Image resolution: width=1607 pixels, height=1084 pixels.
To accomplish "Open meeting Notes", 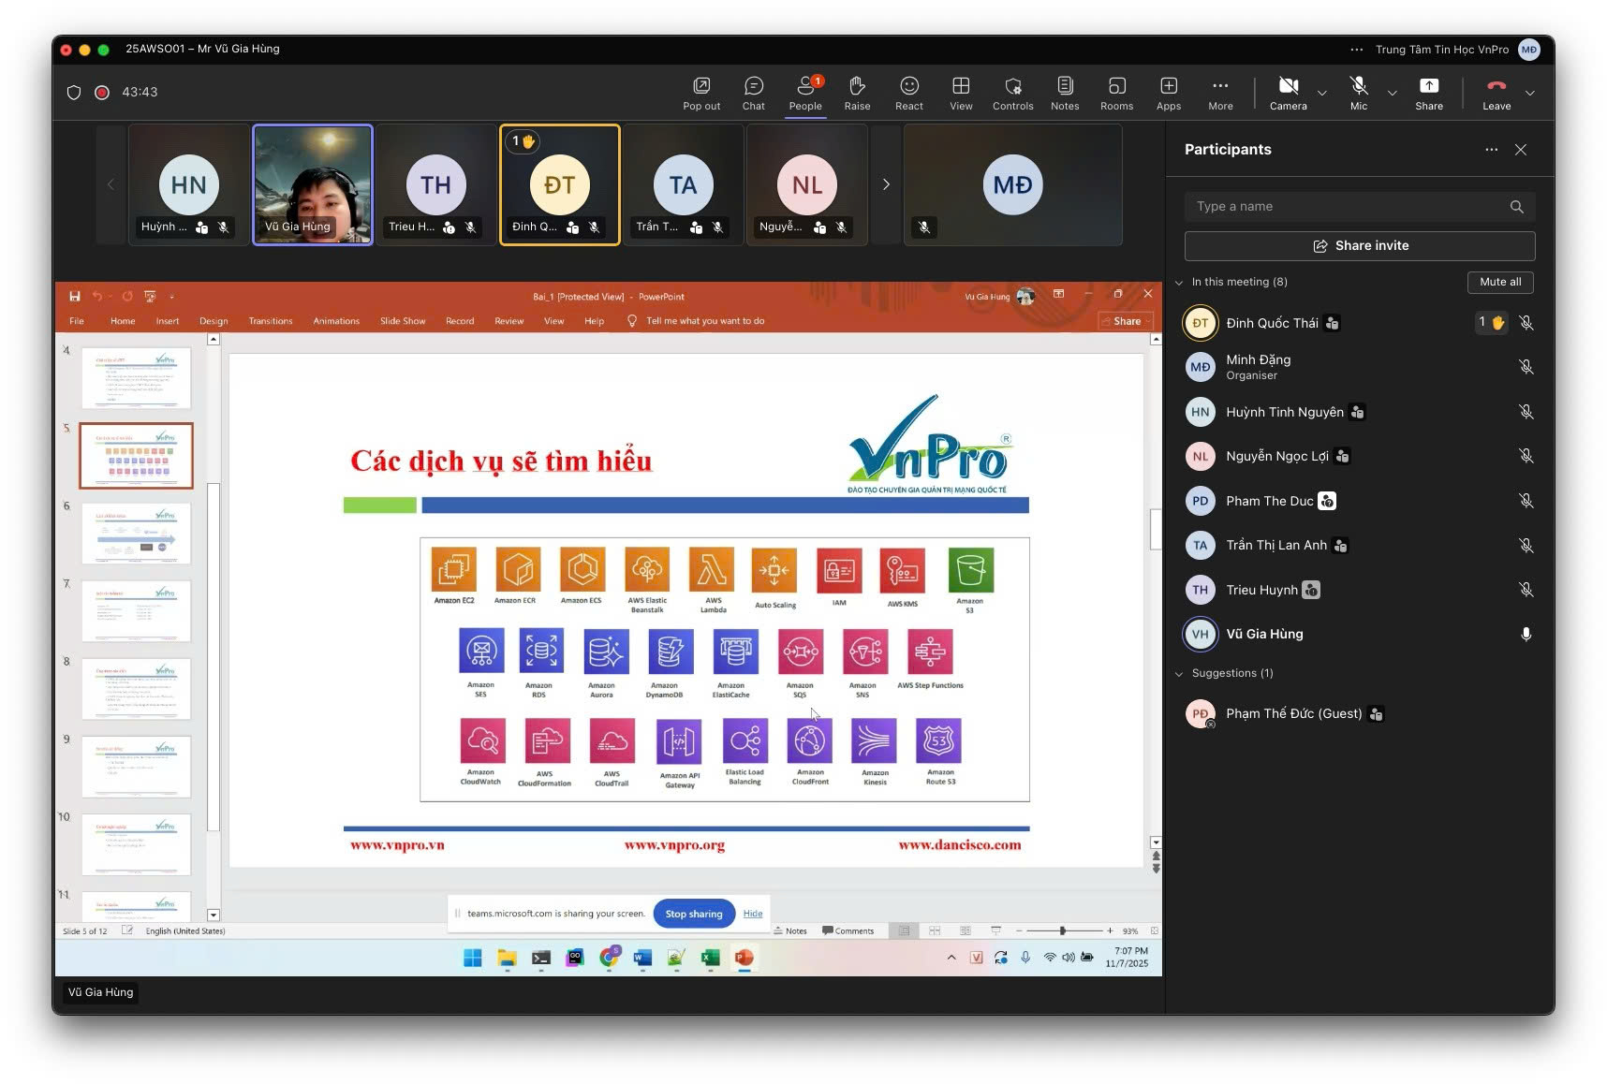I will click(1065, 94).
